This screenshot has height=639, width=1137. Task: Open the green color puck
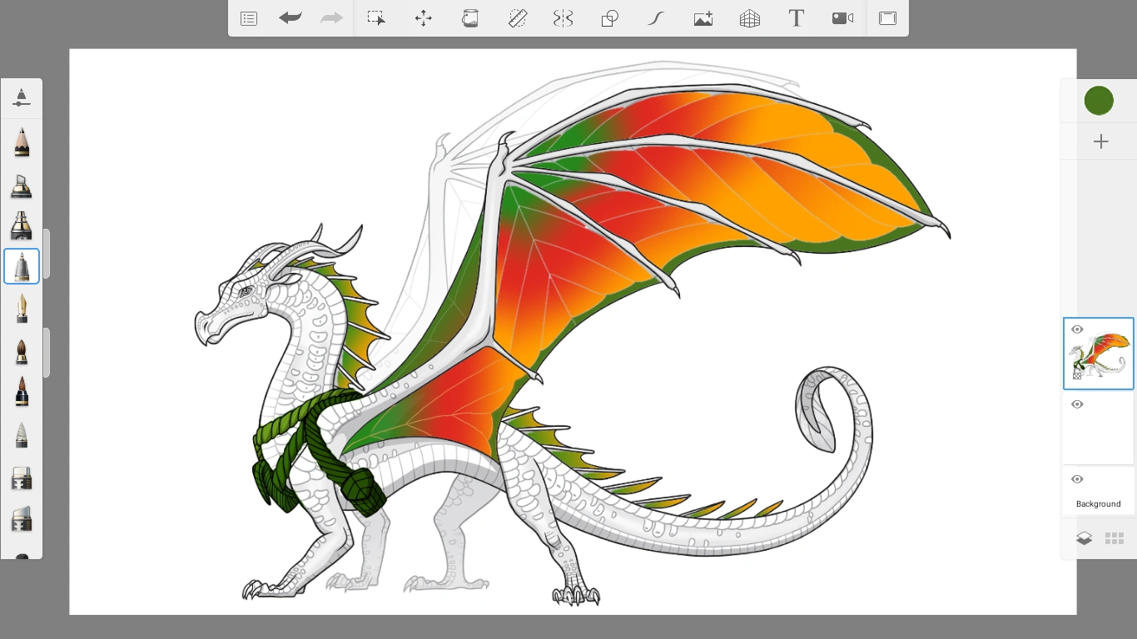[x=1099, y=101]
